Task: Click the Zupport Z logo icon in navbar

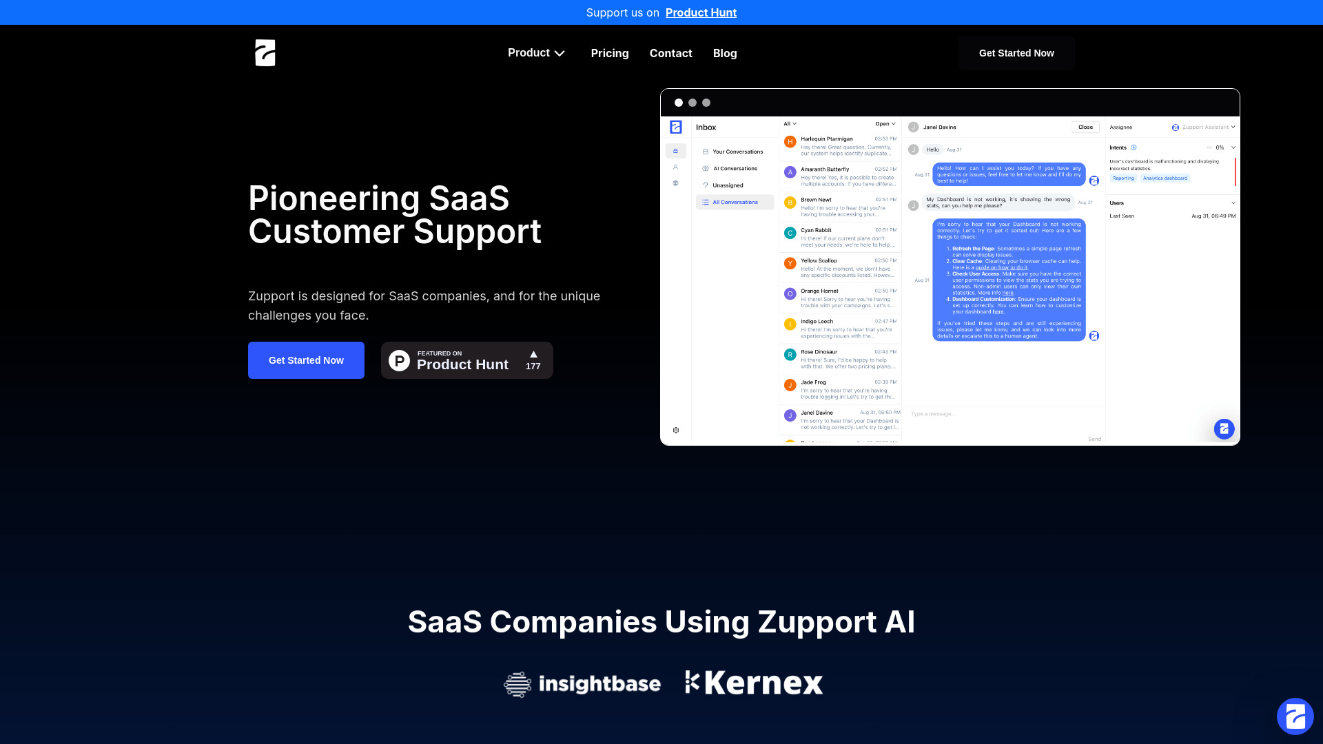Action: 265,52
